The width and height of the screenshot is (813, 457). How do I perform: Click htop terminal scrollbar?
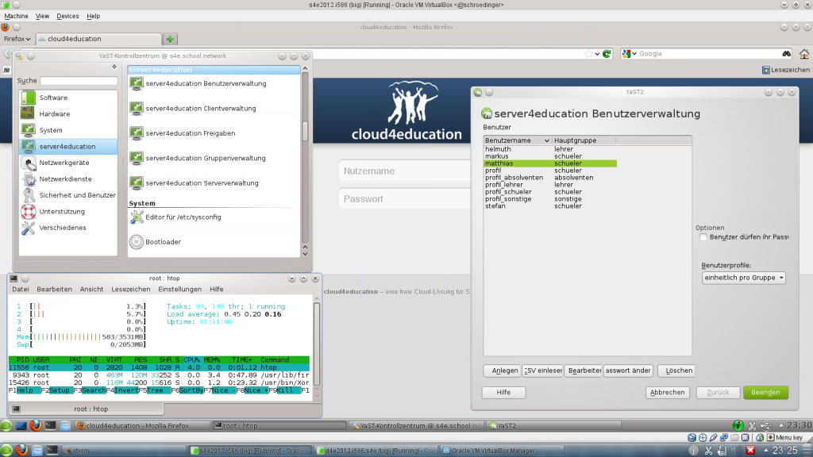[x=317, y=348]
